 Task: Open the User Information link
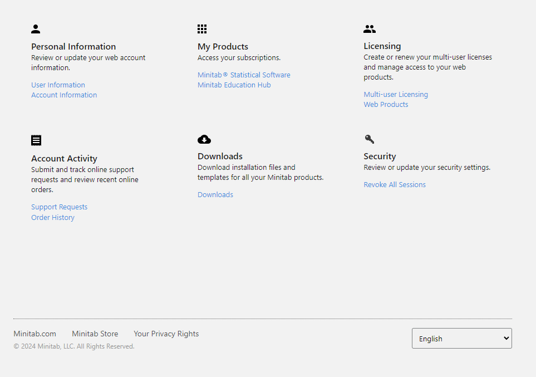(58, 85)
